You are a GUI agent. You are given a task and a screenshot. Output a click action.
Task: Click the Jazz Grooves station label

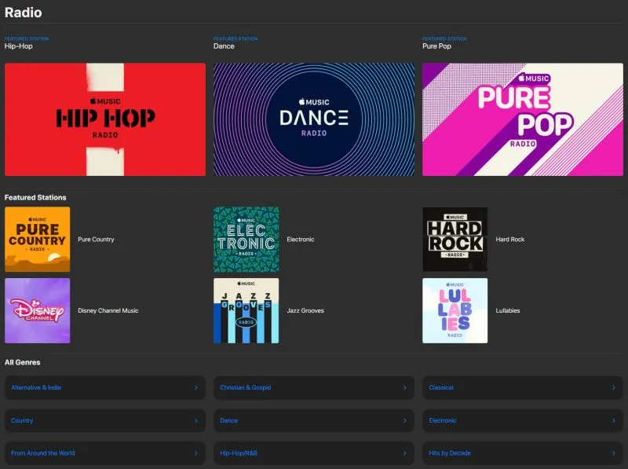point(305,310)
